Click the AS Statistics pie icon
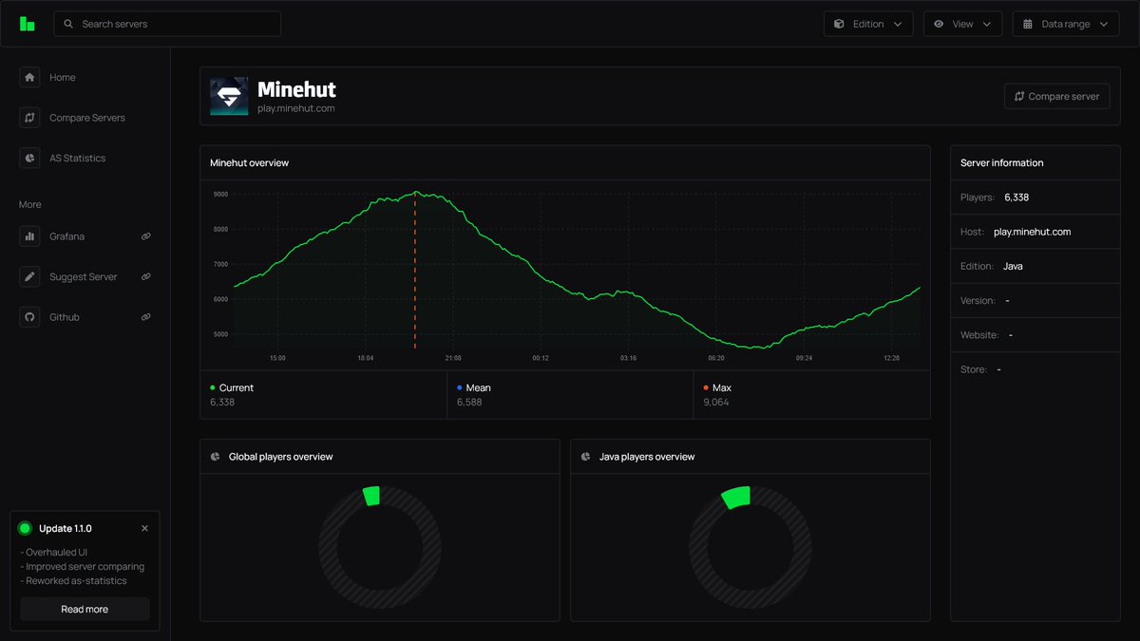 tap(29, 158)
